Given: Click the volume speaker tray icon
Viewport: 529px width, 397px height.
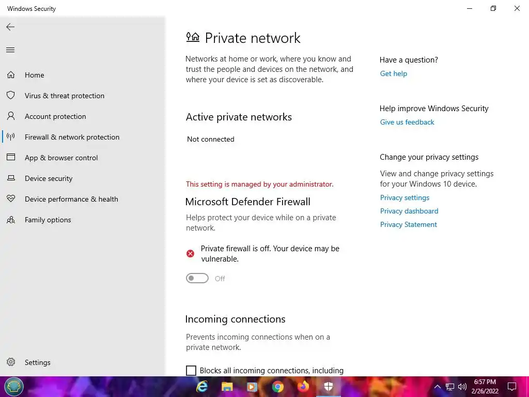Looking at the screenshot, I should coord(462,387).
